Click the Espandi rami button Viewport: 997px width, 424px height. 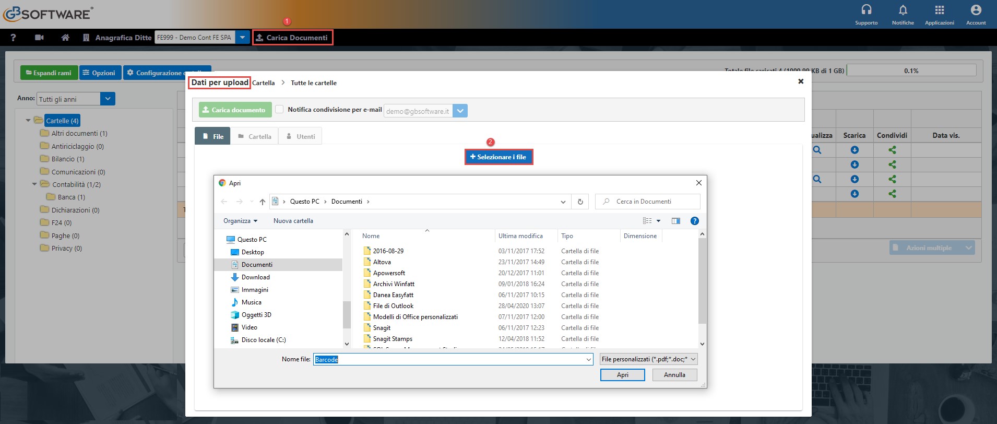(49, 73)
